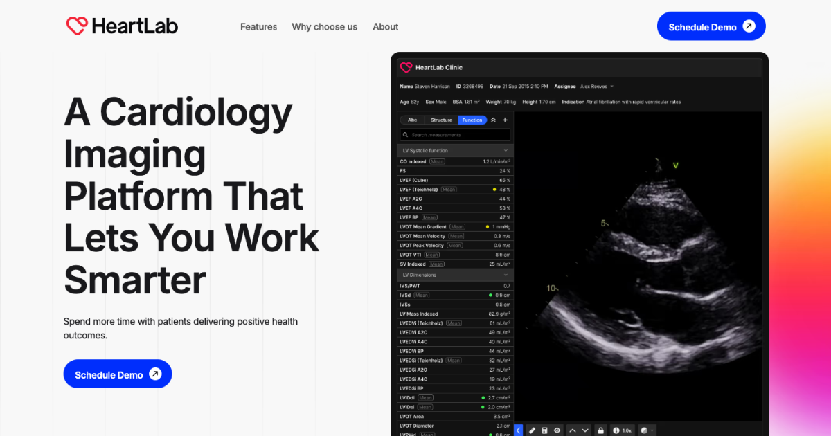831x436 pixels.
Task: Click the lock icon on the viewer toolbar
Action: point(600,430)
